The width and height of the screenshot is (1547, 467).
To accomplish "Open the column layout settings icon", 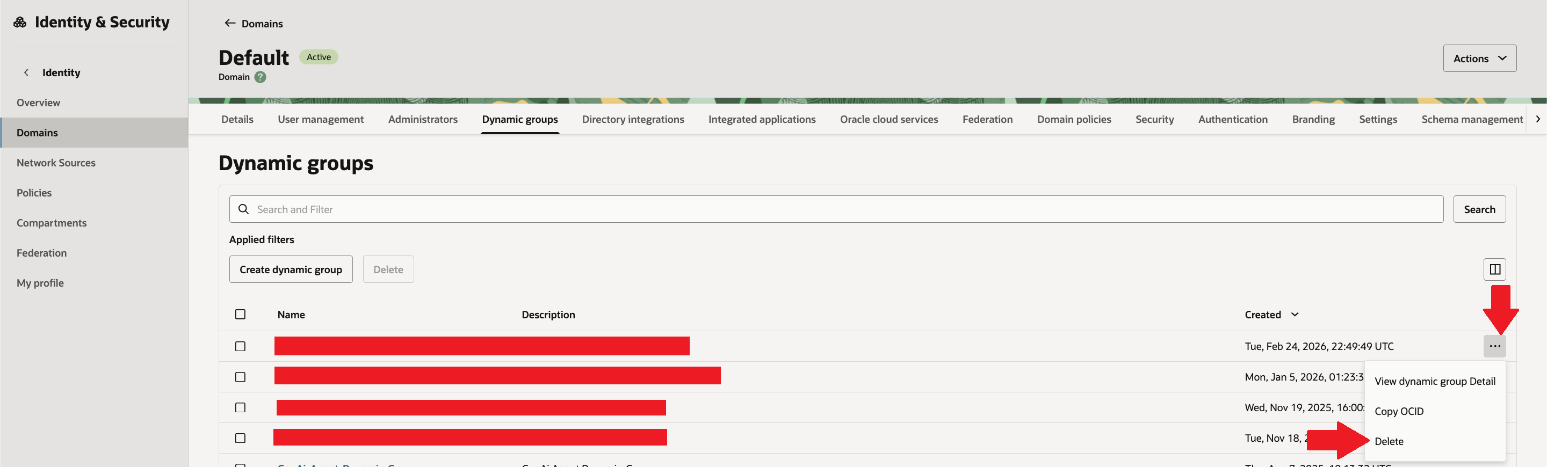I will click(1494, 269).
